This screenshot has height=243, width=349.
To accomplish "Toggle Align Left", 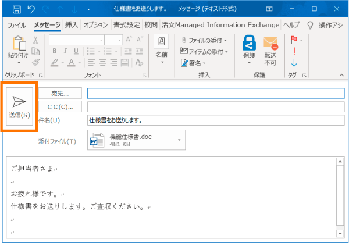I will click(x=91, y=63).
